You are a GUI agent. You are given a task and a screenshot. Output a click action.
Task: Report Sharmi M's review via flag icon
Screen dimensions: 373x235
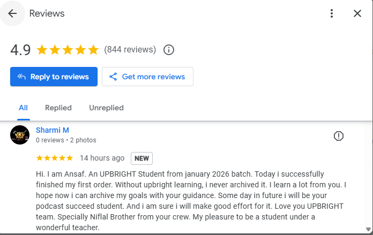pyautogui.click(x=339, y=136)
